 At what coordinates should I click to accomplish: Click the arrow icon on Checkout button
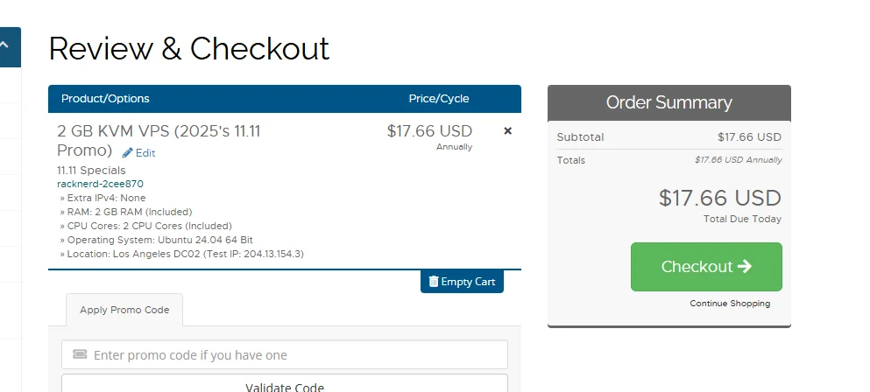click(745, 266)
